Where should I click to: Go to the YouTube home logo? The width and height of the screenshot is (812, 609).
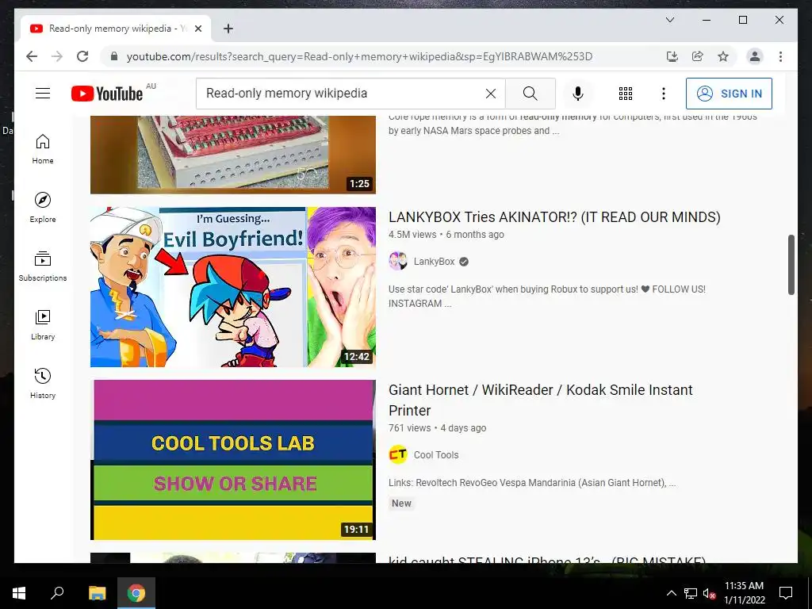107,94
